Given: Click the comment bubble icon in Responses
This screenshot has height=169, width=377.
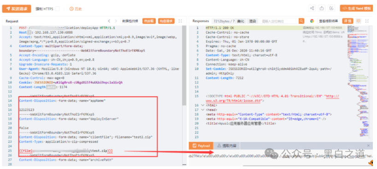Looking at the screenshot, I should [359, 21].
